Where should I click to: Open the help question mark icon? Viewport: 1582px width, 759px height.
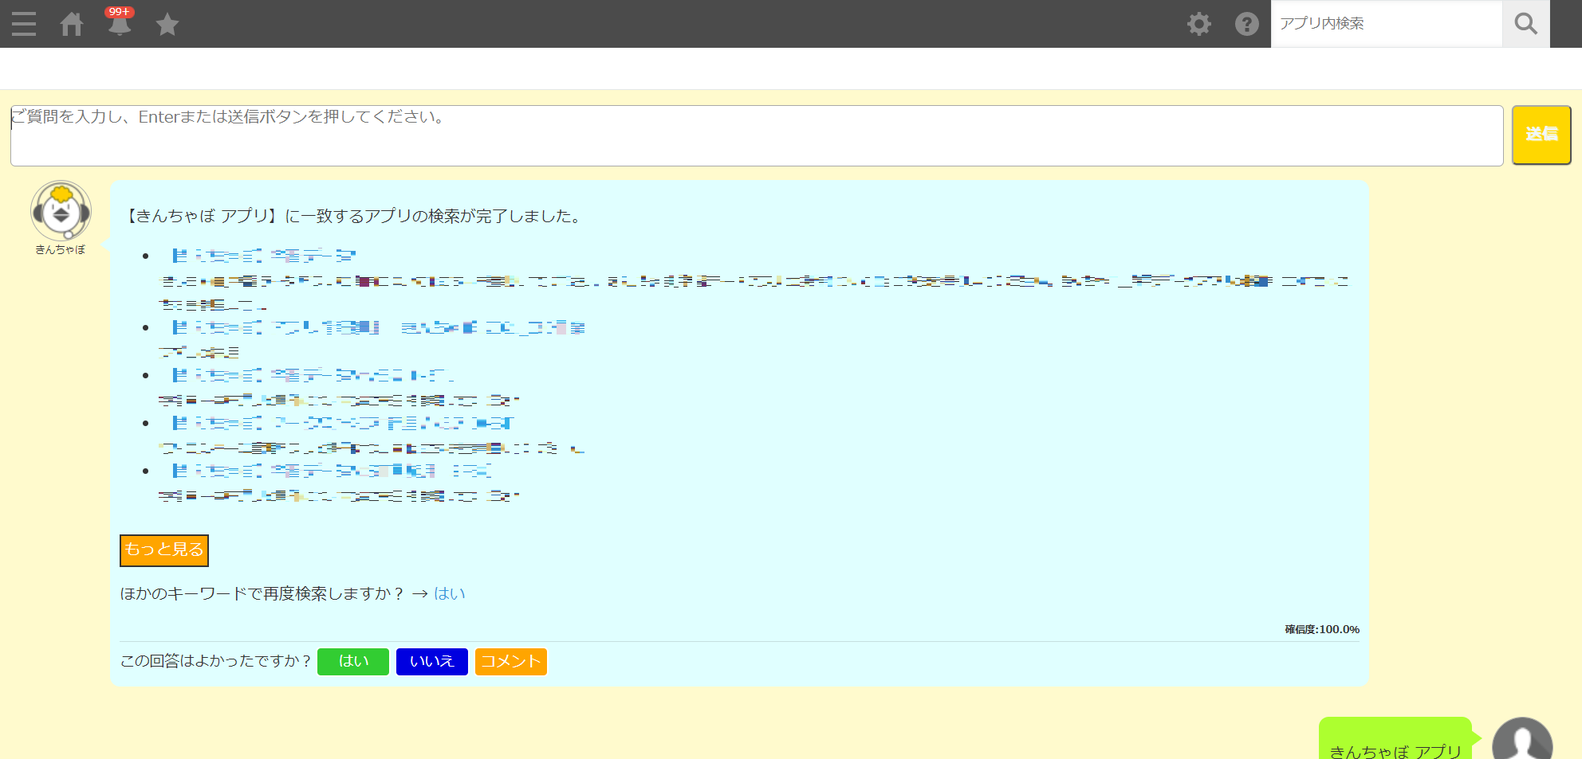click(1246, 24)
